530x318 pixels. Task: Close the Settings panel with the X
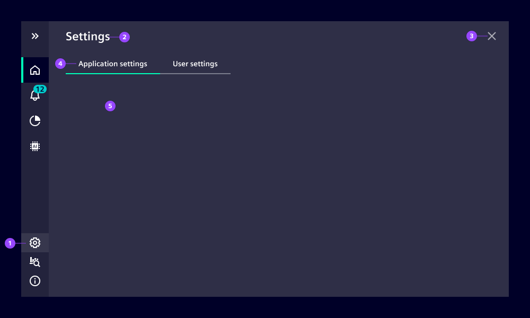pyautogui.click(x=492, y=36)
